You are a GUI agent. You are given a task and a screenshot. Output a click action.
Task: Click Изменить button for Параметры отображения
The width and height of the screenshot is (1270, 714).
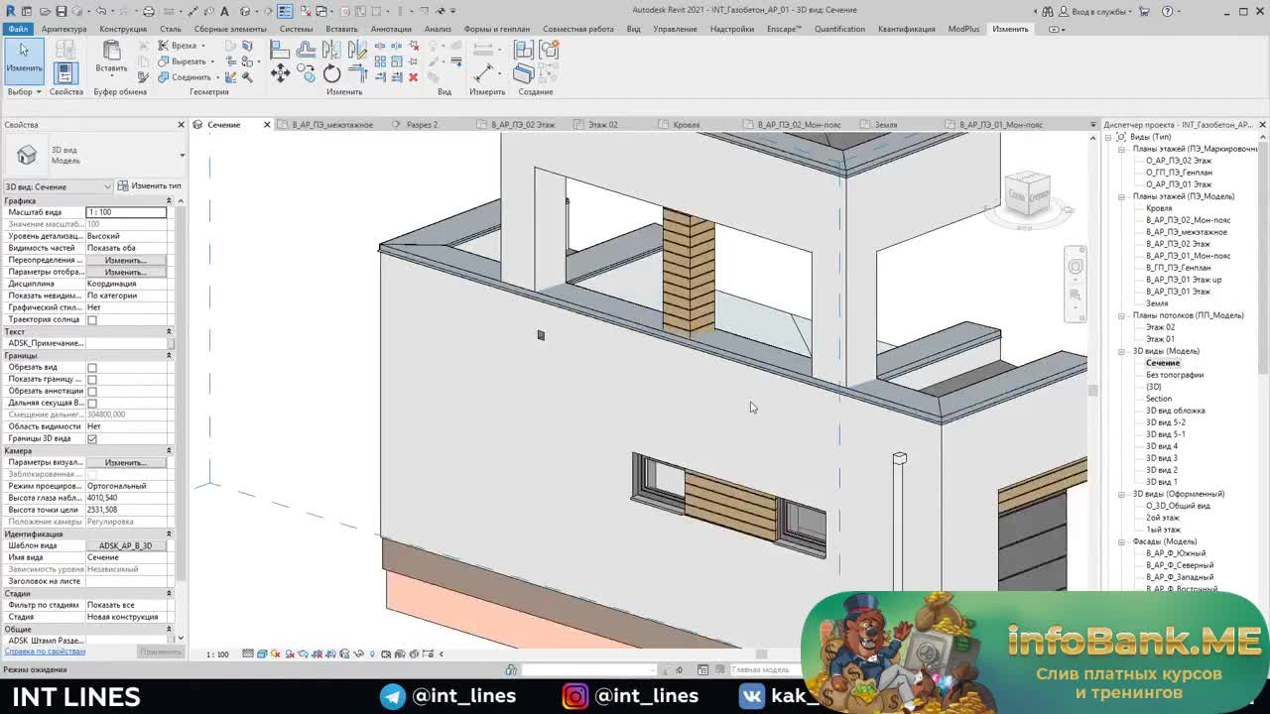125,272
